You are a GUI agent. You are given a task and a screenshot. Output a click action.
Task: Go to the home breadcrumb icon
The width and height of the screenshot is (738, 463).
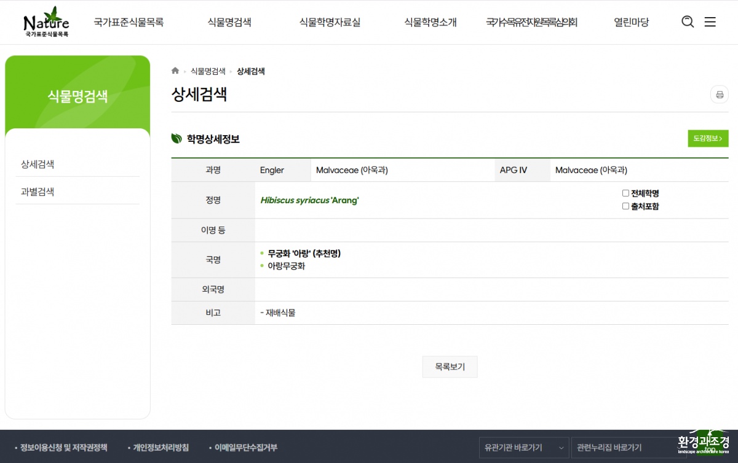click(x=175, y=71)
